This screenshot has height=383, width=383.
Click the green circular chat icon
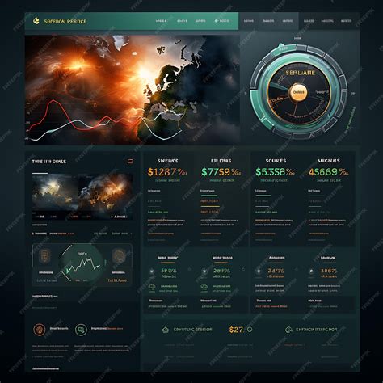(x=81, y=330)
